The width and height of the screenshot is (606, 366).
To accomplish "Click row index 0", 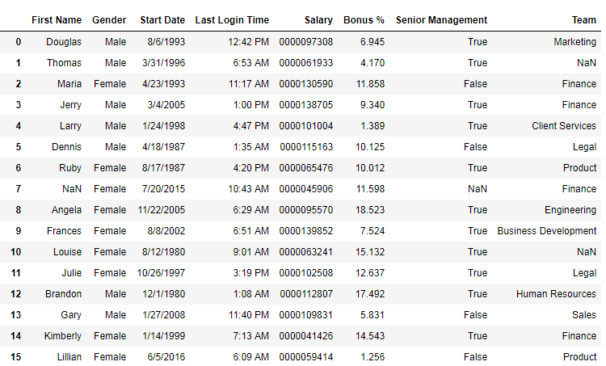I will (x=18, y=41).
